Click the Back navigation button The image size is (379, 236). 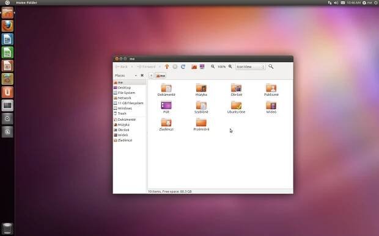pos(122,66)
